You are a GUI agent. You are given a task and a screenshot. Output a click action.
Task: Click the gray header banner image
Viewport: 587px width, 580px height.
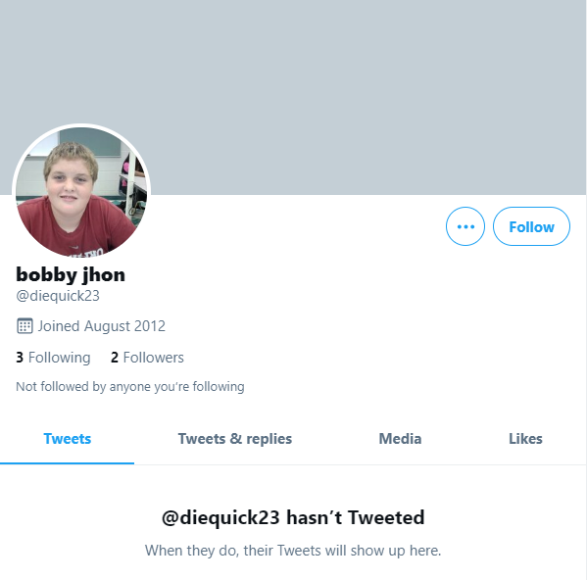click(x=294, y=97)
